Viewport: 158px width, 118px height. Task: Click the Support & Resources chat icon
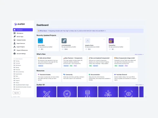(15, 50)
